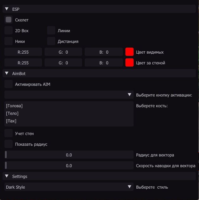Enable the Учет стен checkbox
Viewport: 199px width, 200px height.
pyautogui.click(x=9, y=133)
